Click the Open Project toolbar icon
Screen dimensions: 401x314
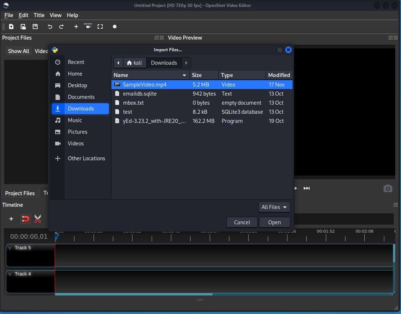[23, 27]
